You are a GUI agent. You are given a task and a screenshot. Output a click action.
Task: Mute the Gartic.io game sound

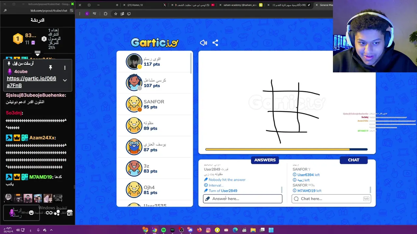pyautogui.click(x=203, y=43)
